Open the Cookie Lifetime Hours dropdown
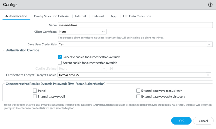This screenshot has height=129, width=216. click(x=82, y=69)
